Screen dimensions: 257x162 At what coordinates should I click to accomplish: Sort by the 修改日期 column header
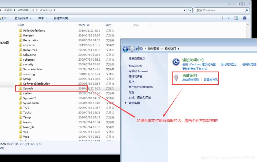[x=84, y=25]
